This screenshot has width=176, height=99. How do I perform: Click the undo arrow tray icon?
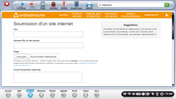coord(152,94)
